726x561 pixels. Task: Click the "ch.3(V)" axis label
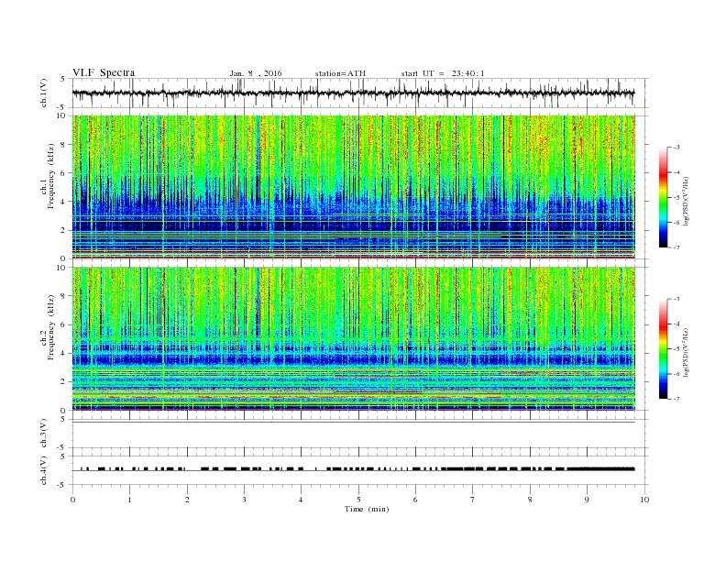click(x=44, y=434)
